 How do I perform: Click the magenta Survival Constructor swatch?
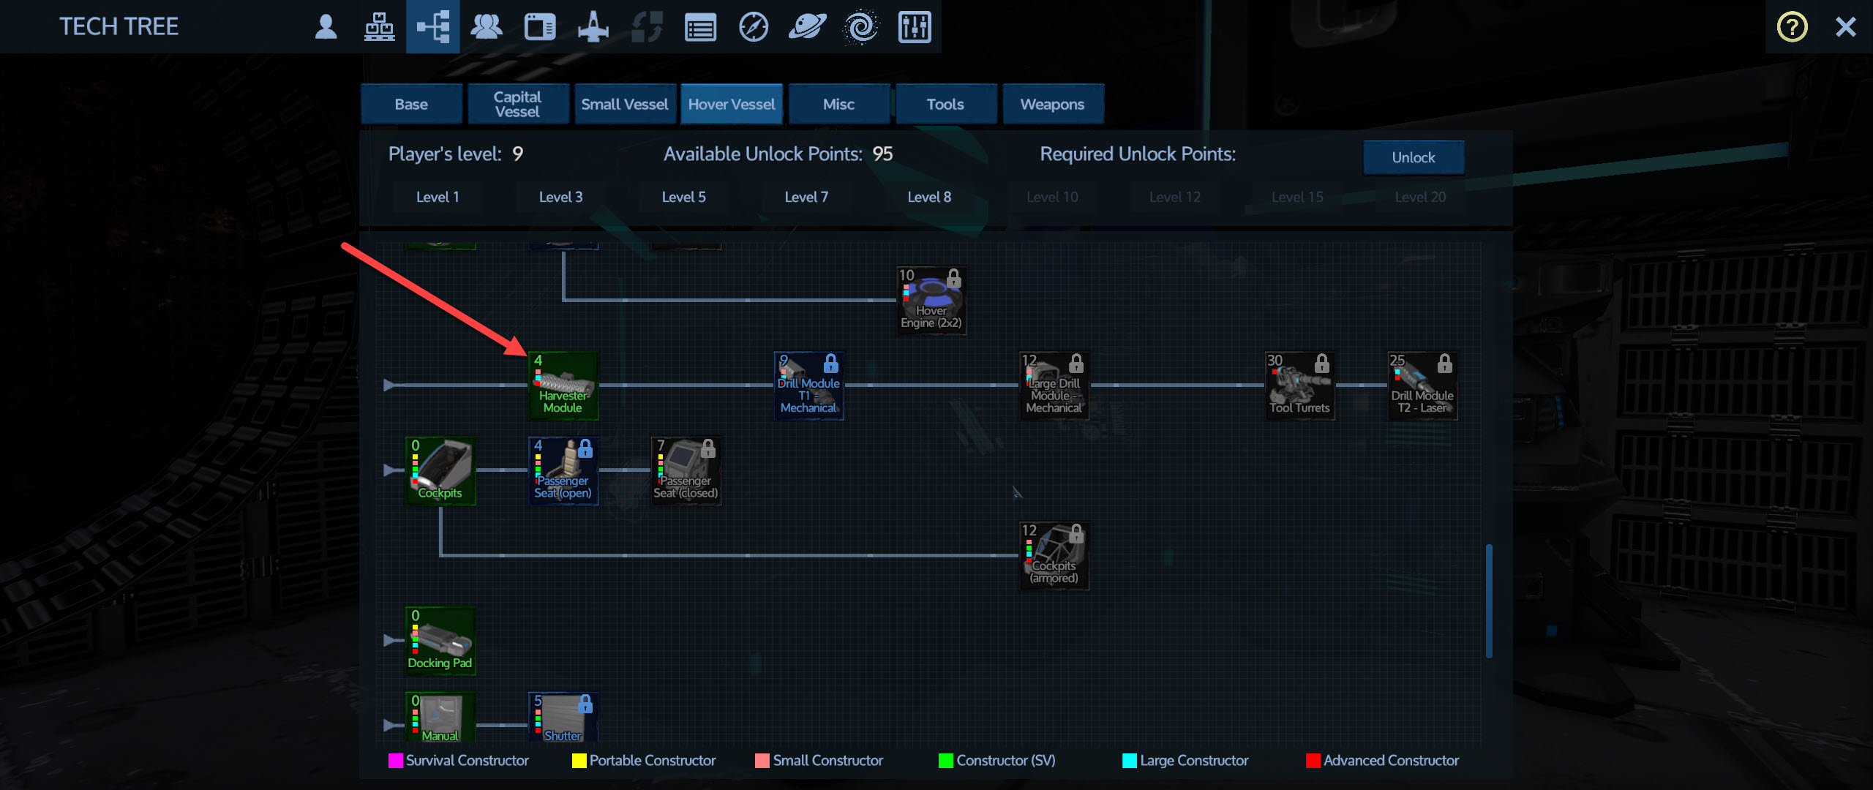click(396, 761)
